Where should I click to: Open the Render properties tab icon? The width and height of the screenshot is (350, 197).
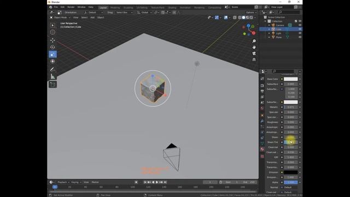tap(262, 85)
